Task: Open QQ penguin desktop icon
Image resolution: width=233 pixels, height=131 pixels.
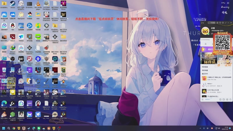Action: click(13, 26)
